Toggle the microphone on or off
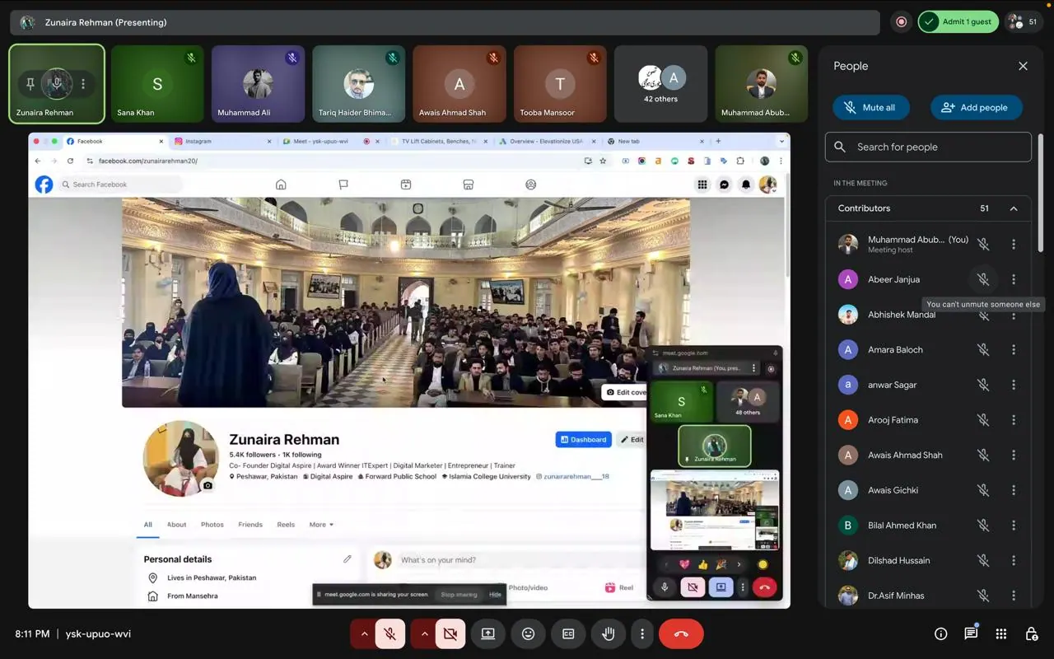 390,633
